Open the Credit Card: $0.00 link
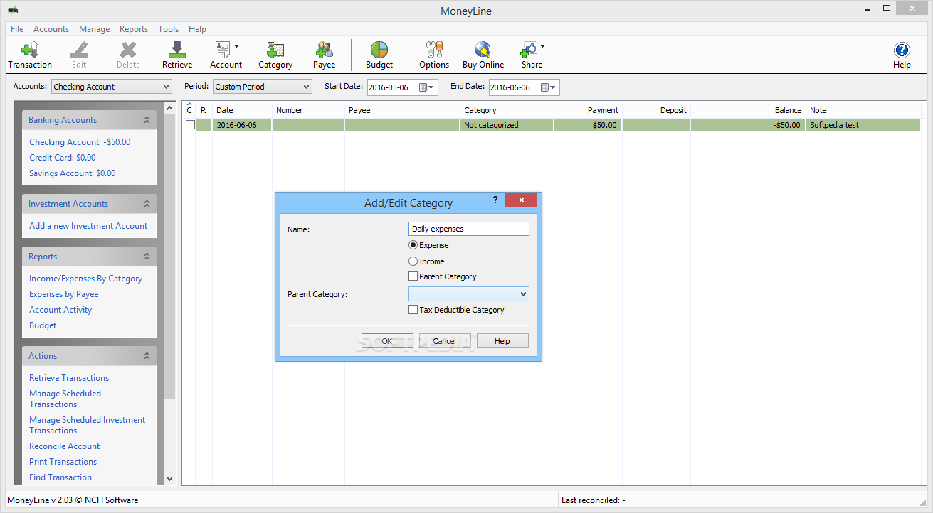Image resolution: width=933 pixels, height=513 pixels. [62, 158]
